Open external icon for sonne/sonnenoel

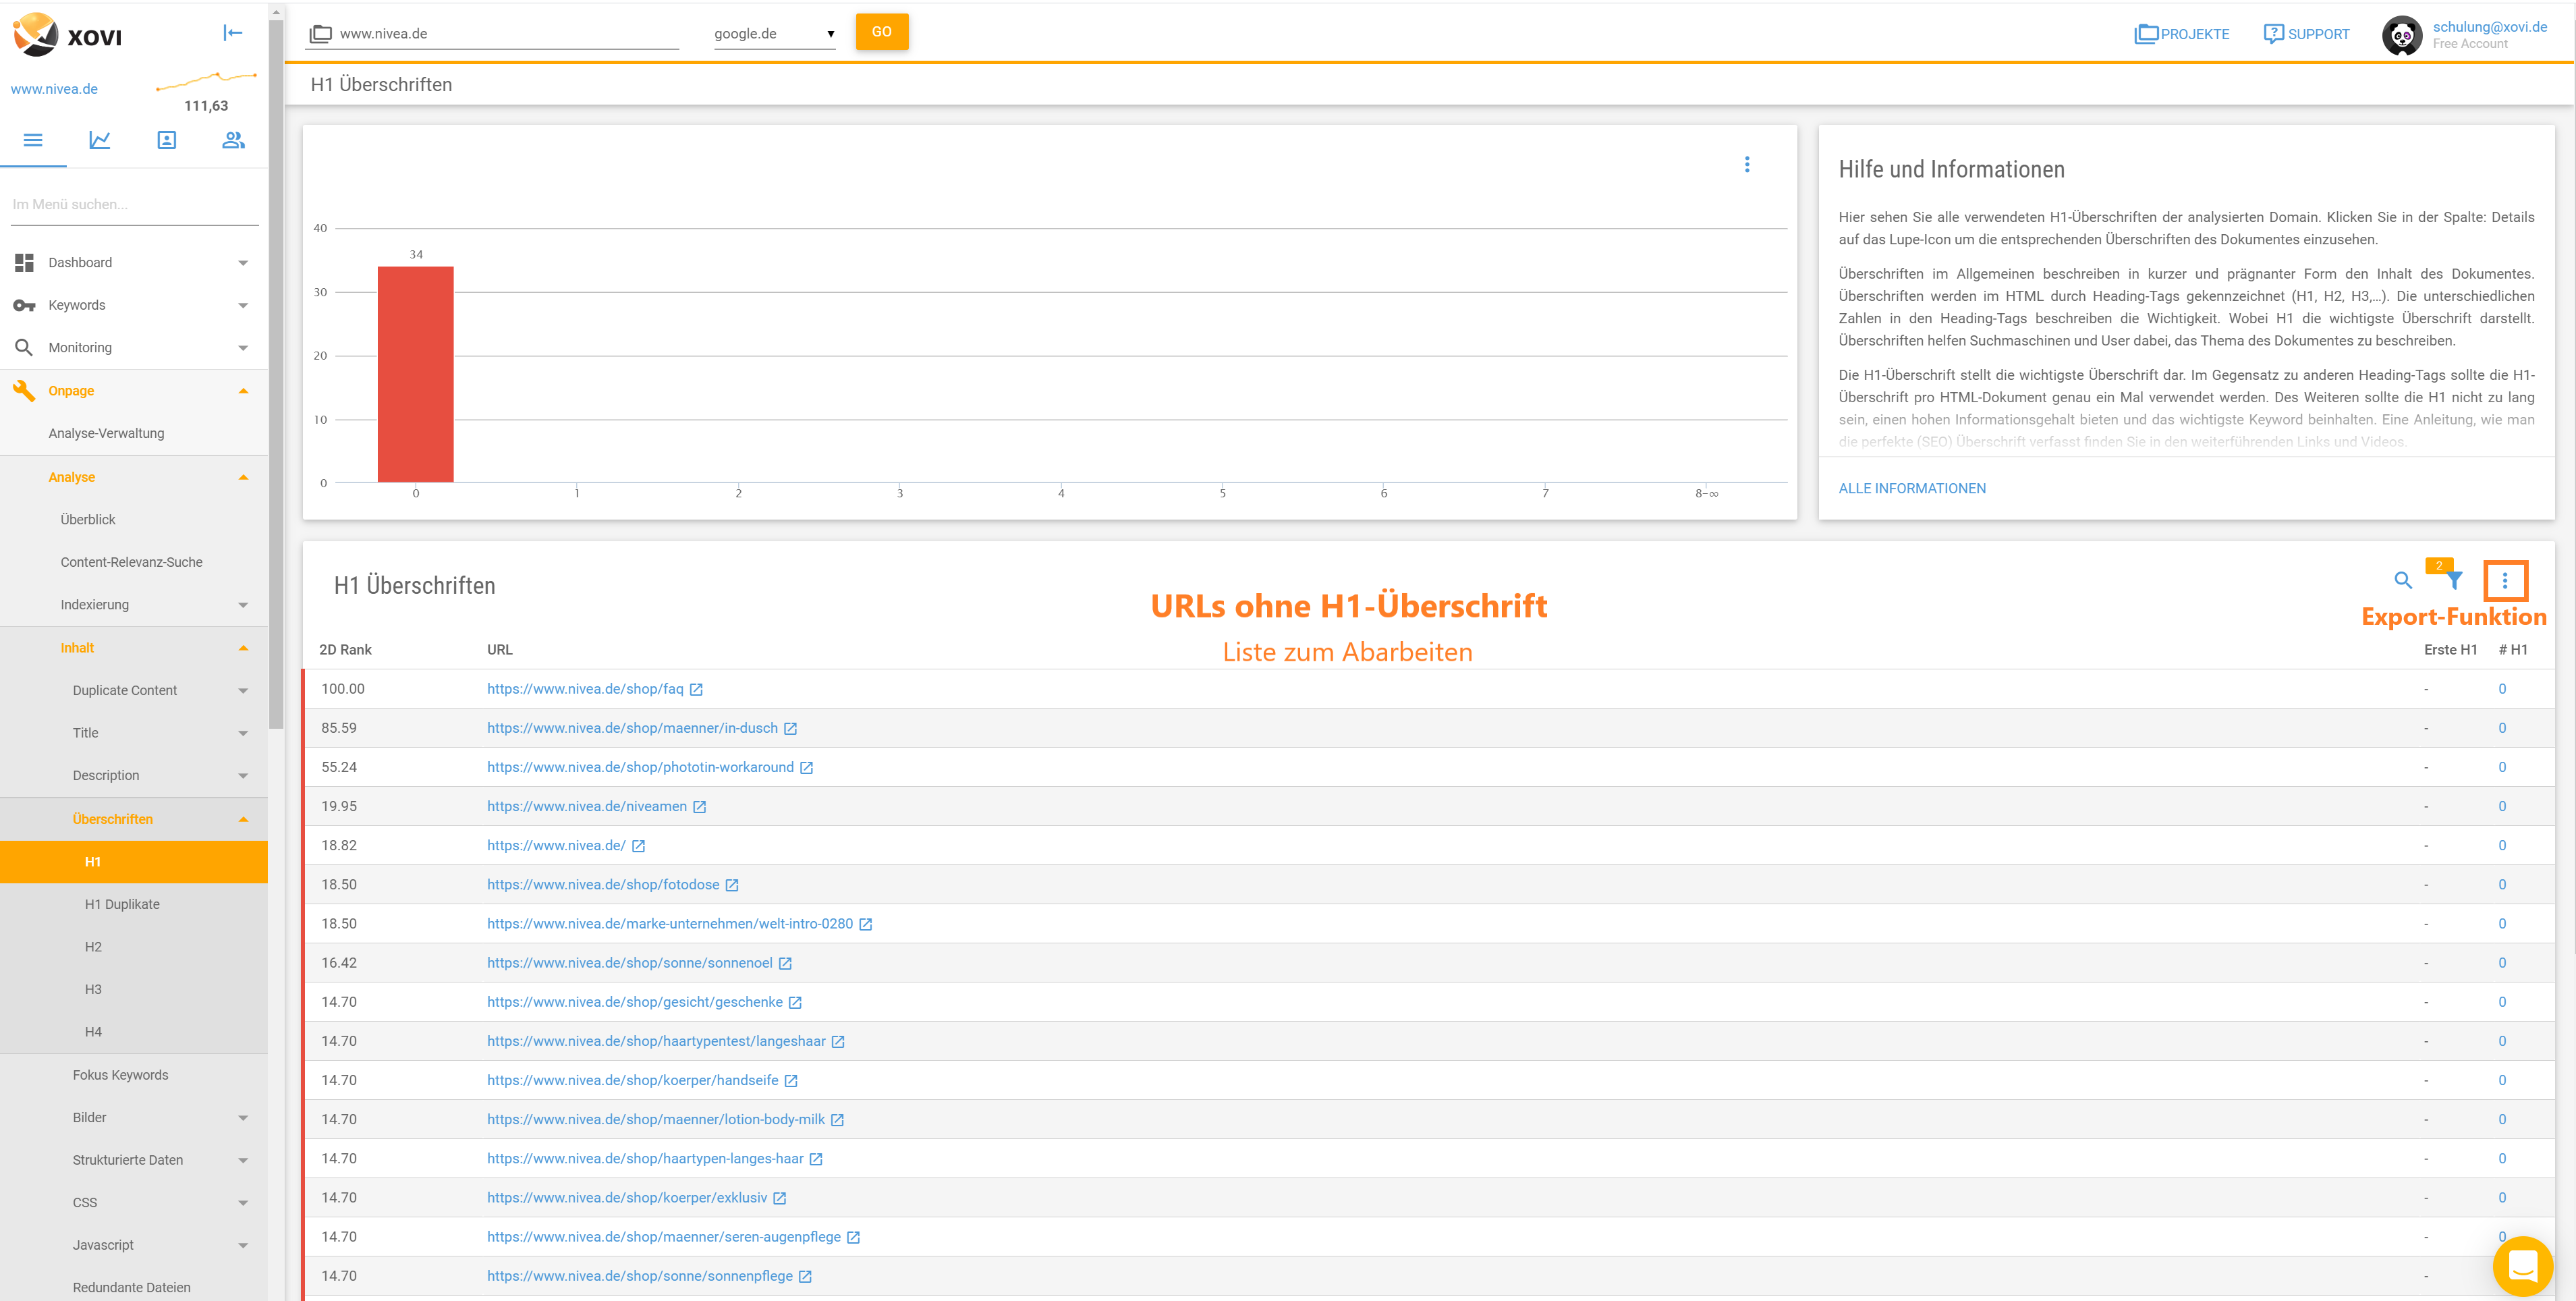785,963
